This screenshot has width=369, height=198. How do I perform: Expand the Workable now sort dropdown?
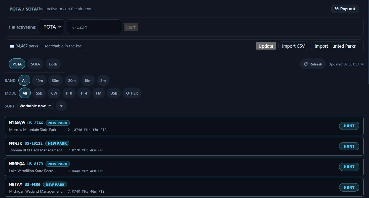[x=36, y=106]
